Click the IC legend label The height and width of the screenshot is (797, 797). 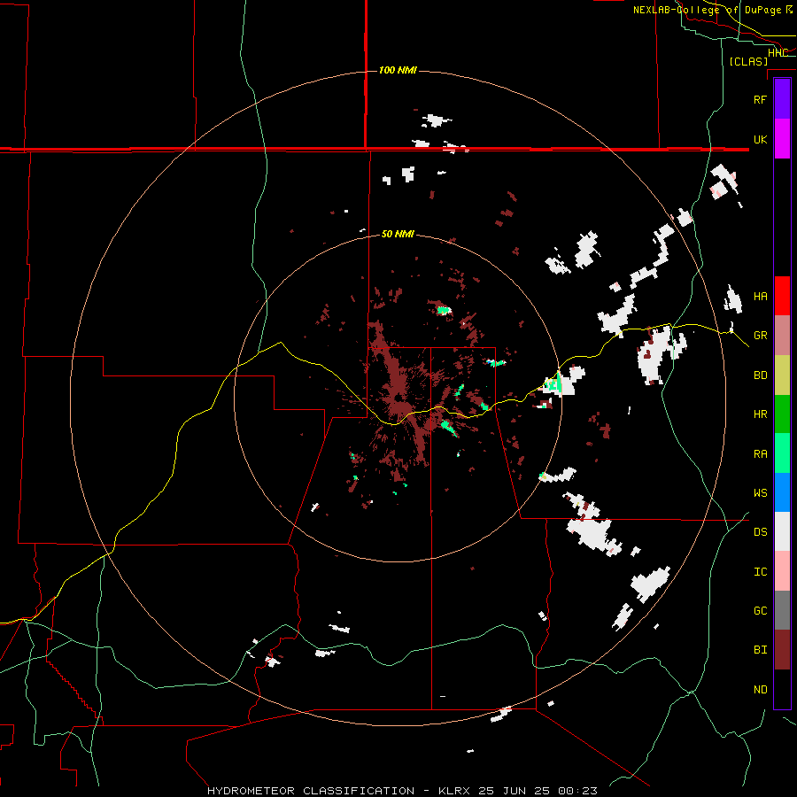point(760,571)
